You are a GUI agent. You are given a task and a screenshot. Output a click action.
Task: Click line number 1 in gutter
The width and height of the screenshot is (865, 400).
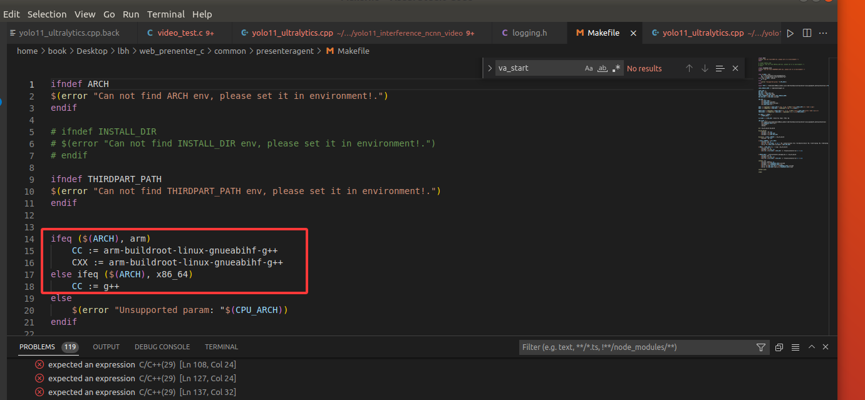[x=32, y=85]
